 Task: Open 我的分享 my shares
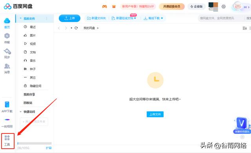point(29,94)
